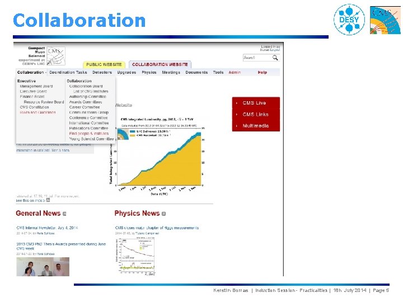403x302 pixels.
Task: Focus the Search input field
Action: (x=257, y=58)
